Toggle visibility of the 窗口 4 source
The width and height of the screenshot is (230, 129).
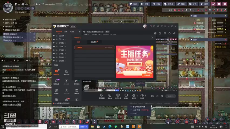tap(54, 46)
